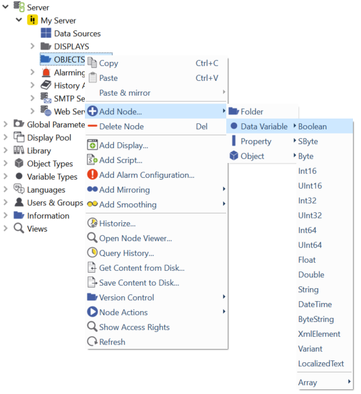The width and height of the screenshot is (361, 394).
Task: Open the Paste & mirror submenu
Action: tap(156, 93)
